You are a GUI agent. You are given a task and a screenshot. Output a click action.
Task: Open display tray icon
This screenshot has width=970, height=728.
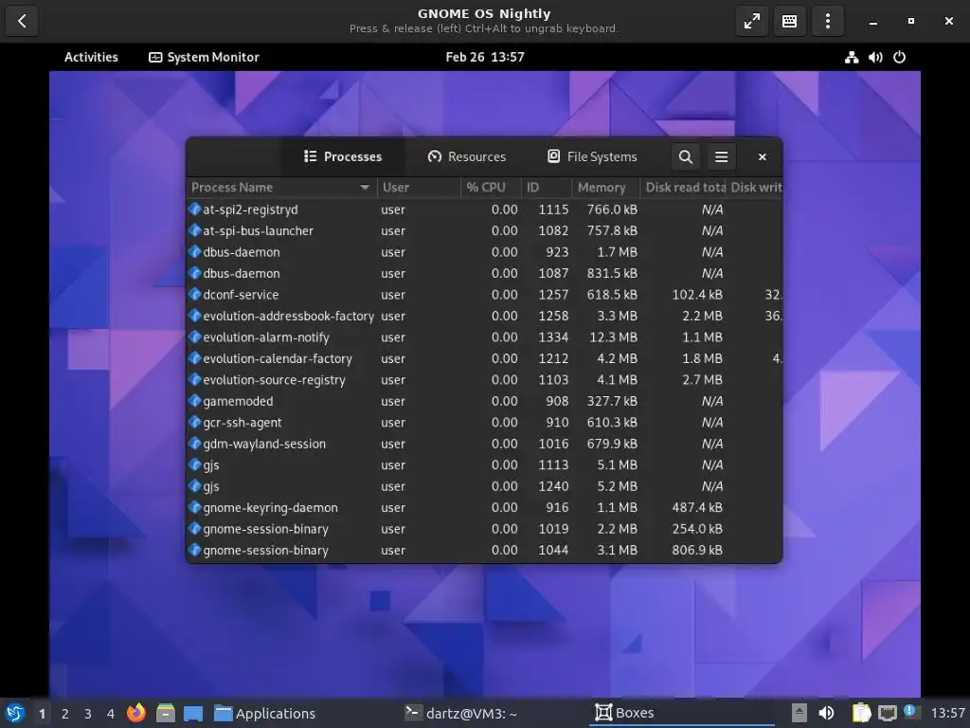887,713
